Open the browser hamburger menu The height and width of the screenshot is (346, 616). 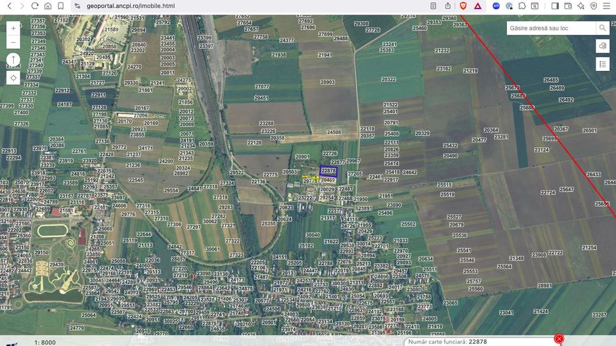click(607, 6)
